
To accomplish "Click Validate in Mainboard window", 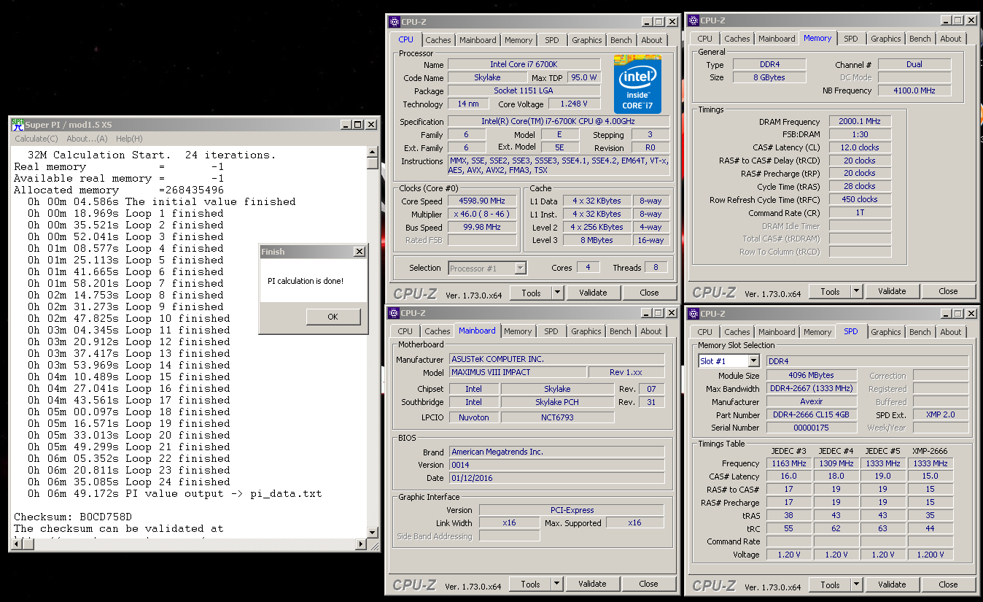I will point(592,584).
